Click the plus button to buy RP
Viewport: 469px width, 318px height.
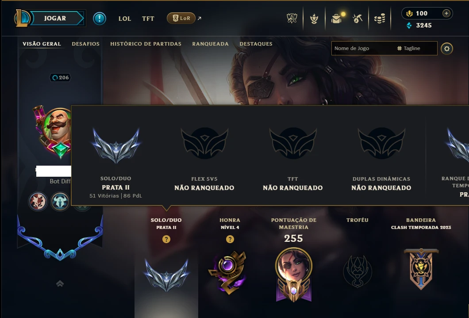[x=446, y=13]
